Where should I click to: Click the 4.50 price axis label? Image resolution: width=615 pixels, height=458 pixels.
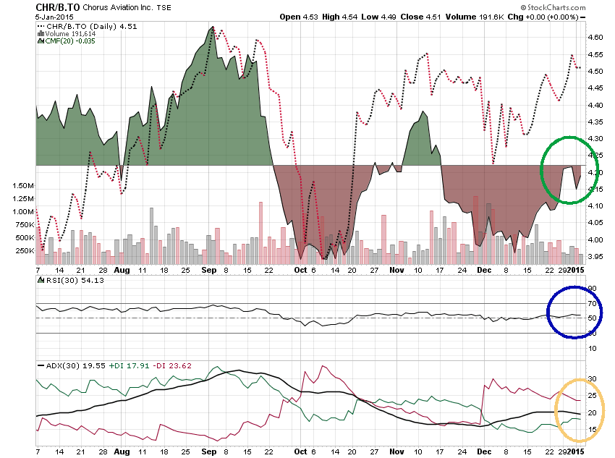pos(595,72)
